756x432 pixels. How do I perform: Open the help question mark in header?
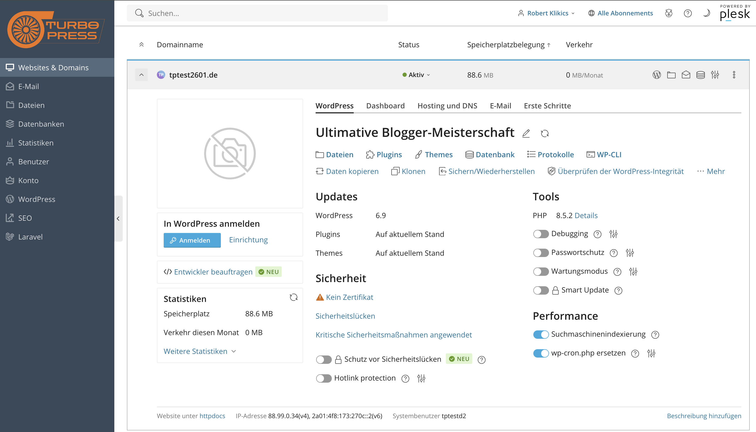click(688, 13)
